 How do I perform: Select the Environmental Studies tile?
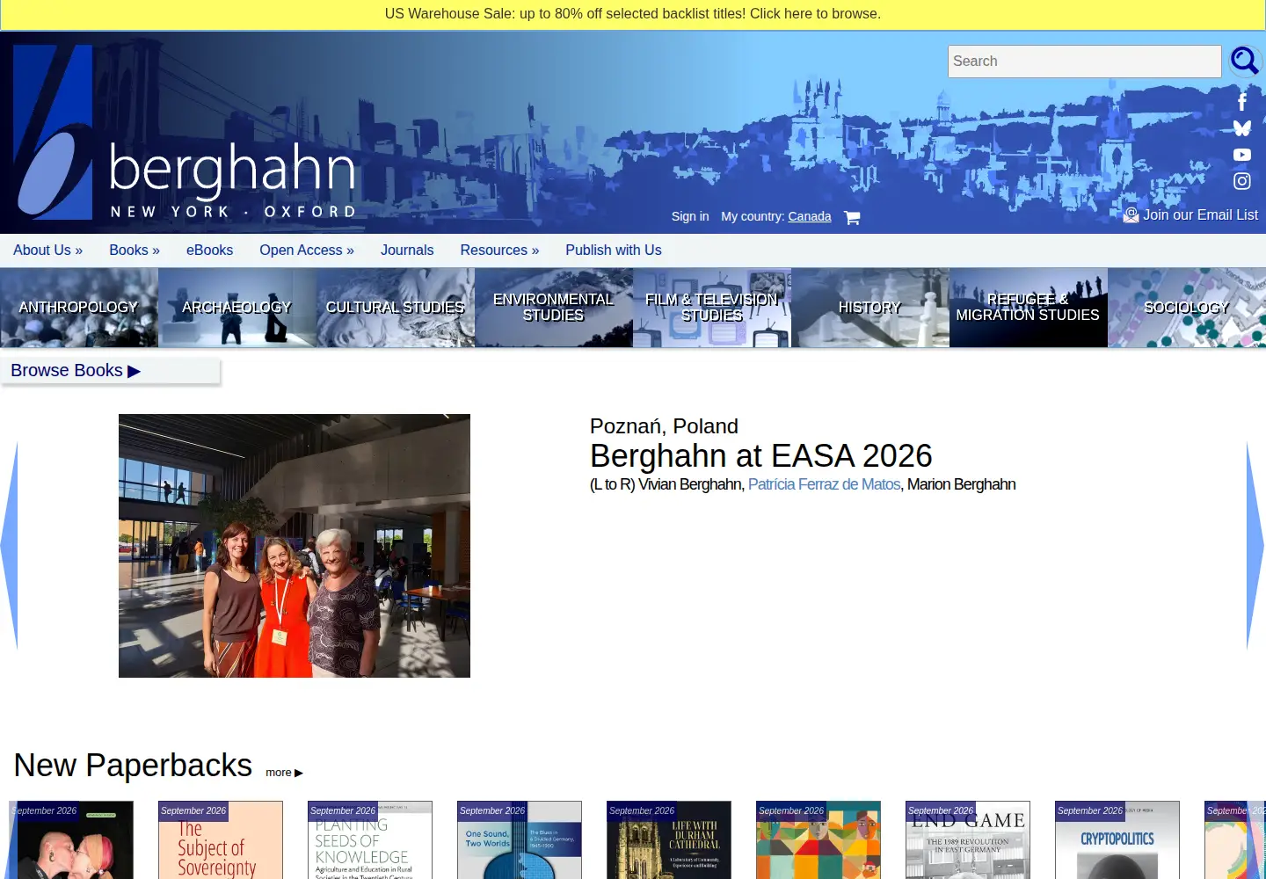pyautogui.click(x=554, y=308)
